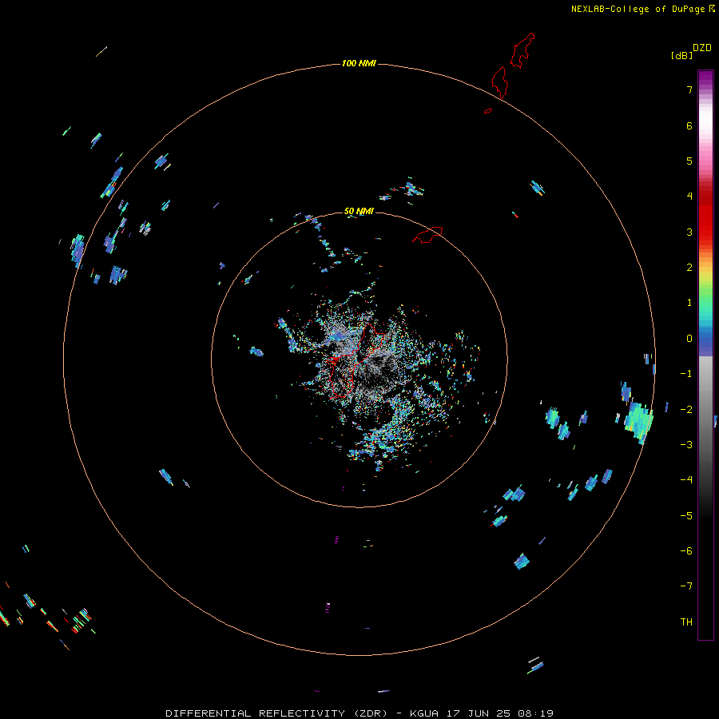Click the -1 value on the color scale

point(686,374)
